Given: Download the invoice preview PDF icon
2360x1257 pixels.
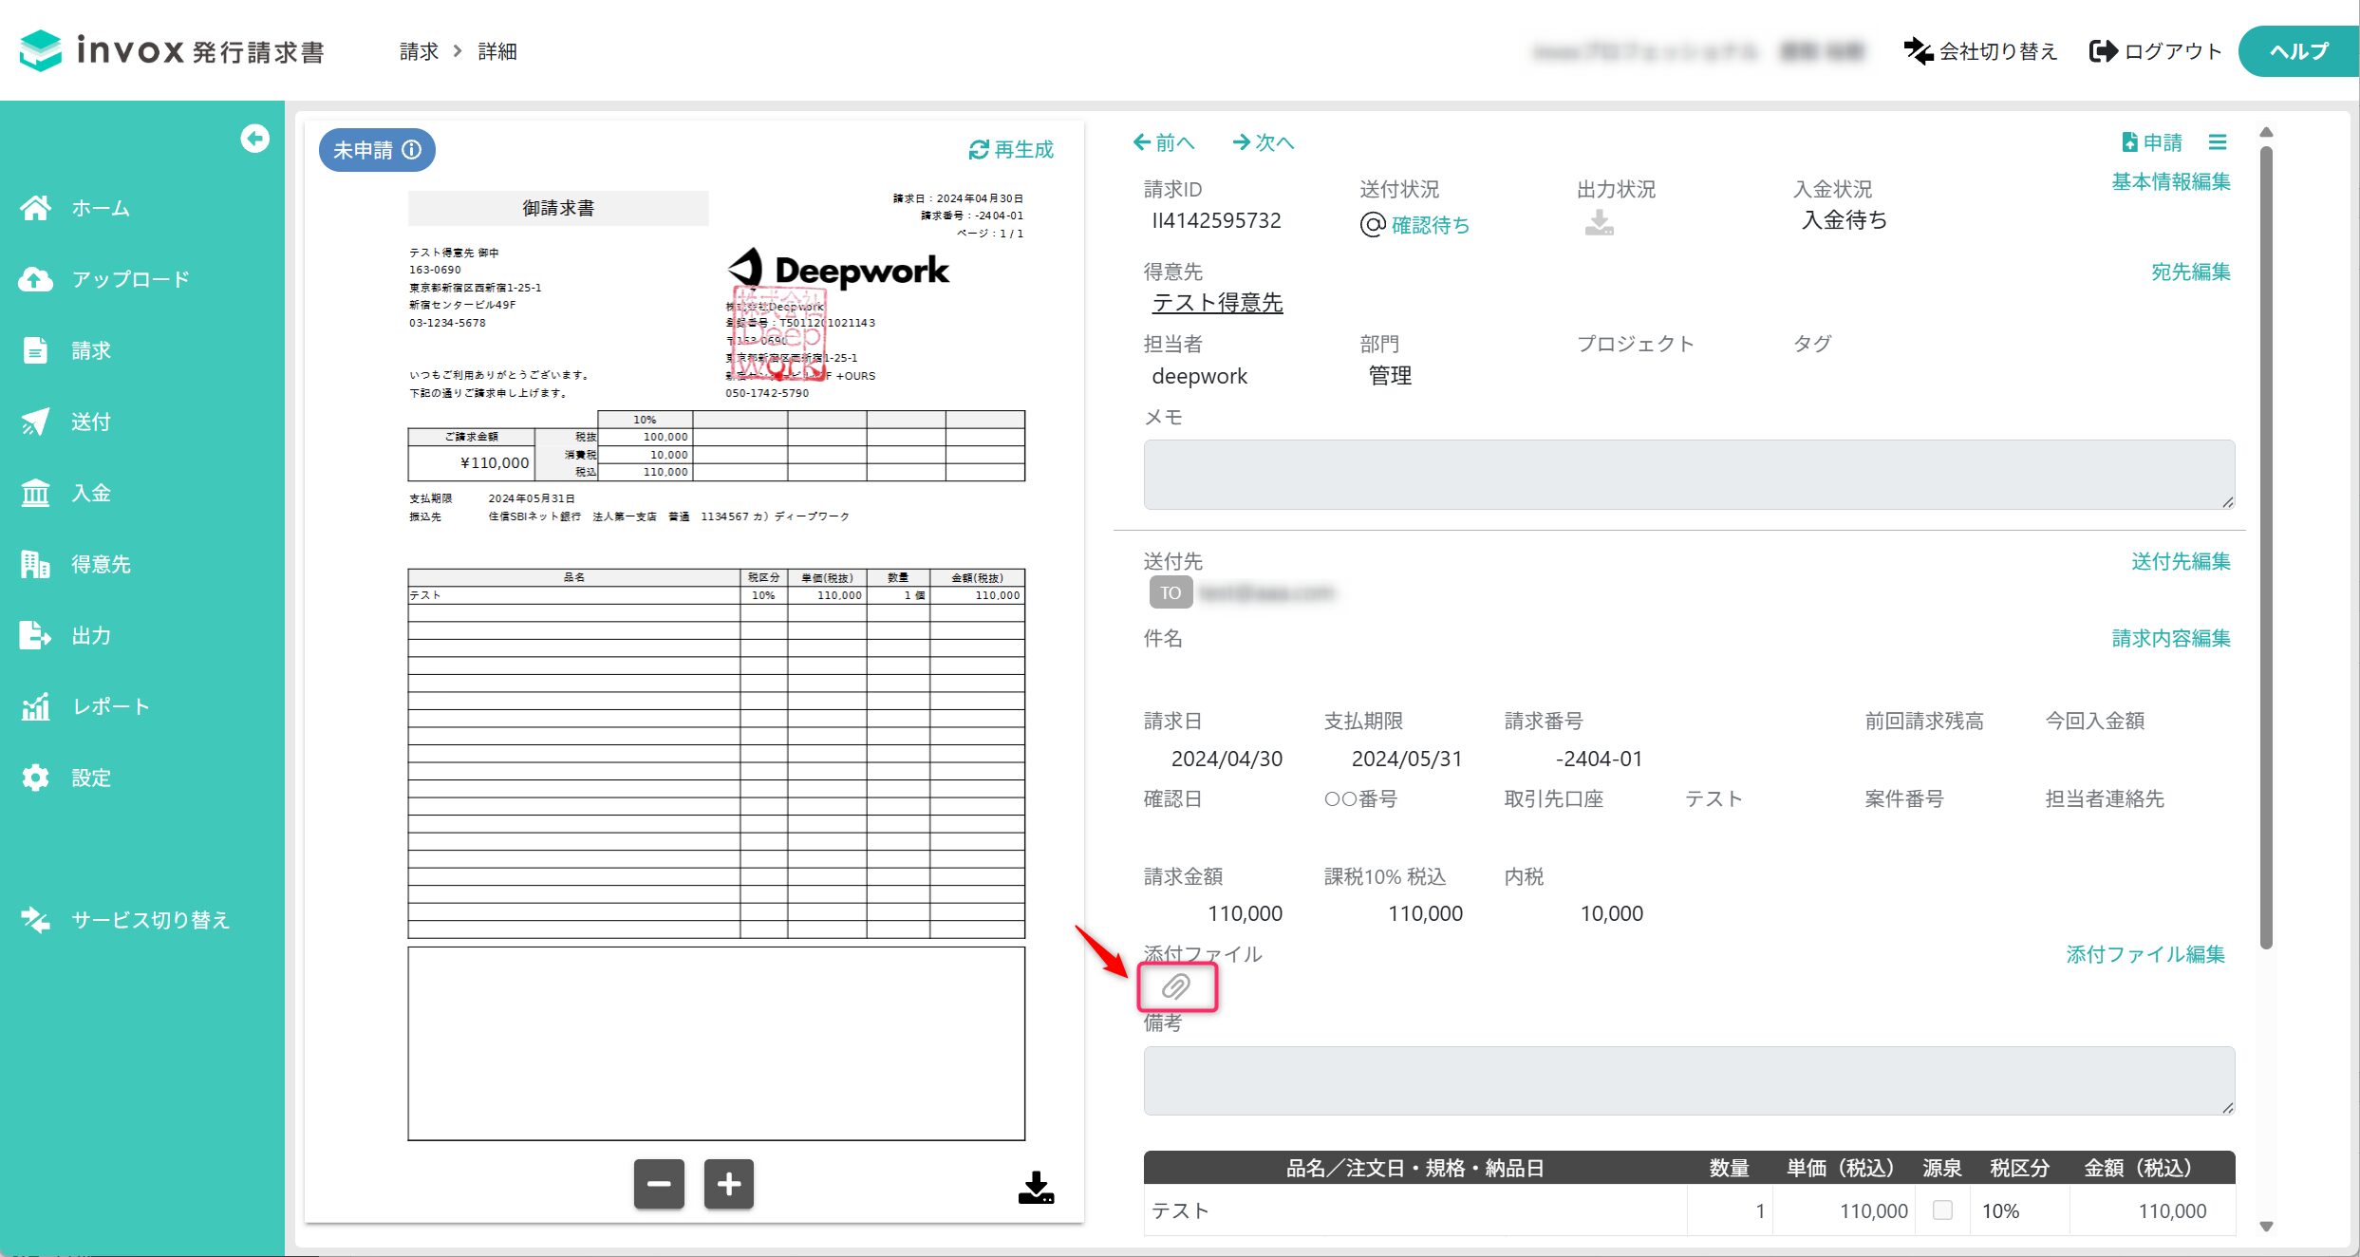Looking at the screenshot, I should 1036,1188.
